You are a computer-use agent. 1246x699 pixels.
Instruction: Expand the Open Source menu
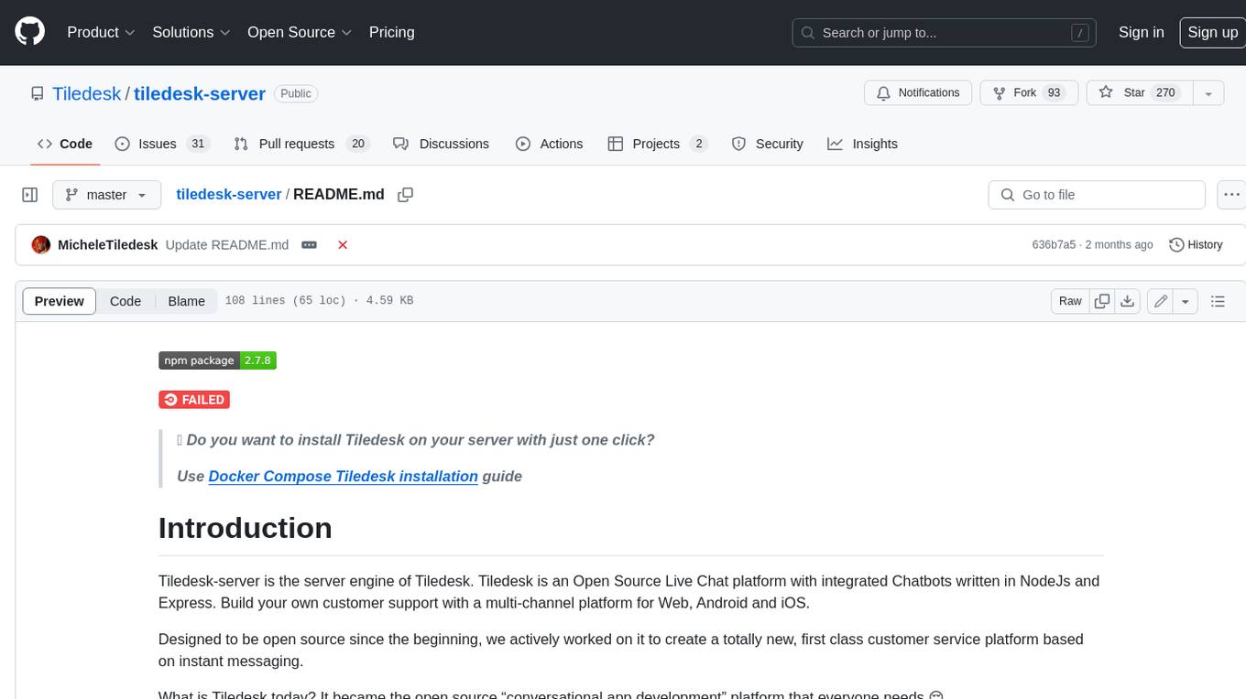tap(300, 32)
